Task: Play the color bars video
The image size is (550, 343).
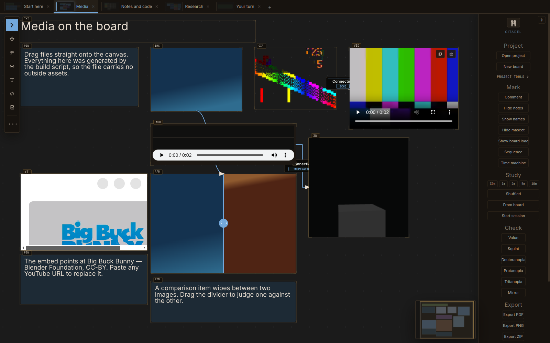Action: pos(358,112)
